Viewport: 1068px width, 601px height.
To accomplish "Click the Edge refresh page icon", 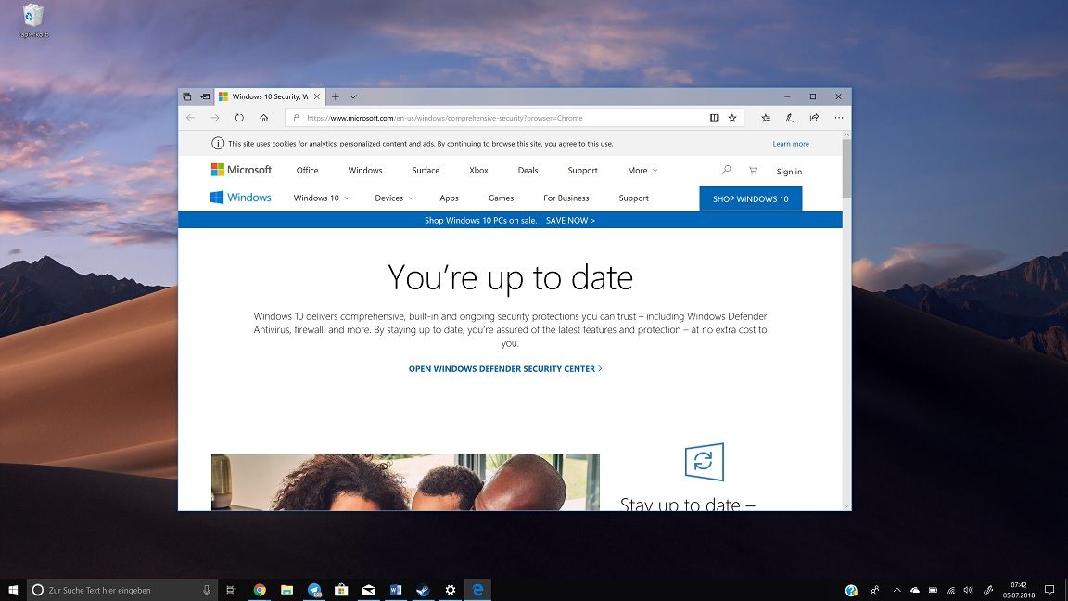I will 239,118.
